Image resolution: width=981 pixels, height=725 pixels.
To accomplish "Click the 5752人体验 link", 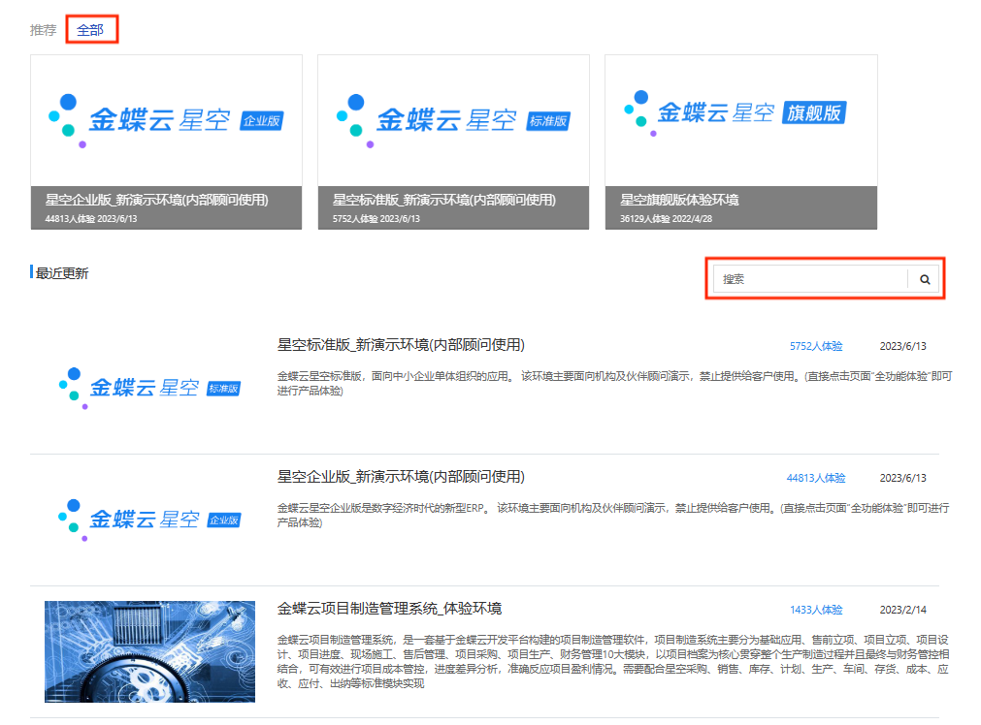I will (x=816, y=346).
